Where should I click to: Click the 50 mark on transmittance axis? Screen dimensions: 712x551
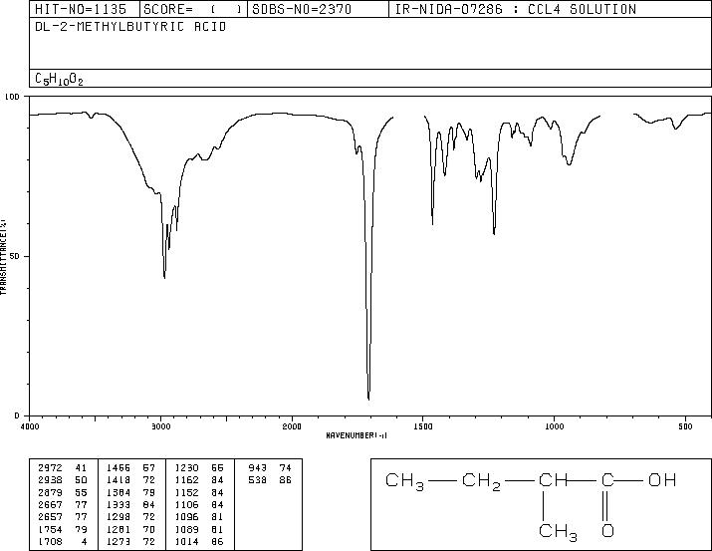tap(16, 256)
